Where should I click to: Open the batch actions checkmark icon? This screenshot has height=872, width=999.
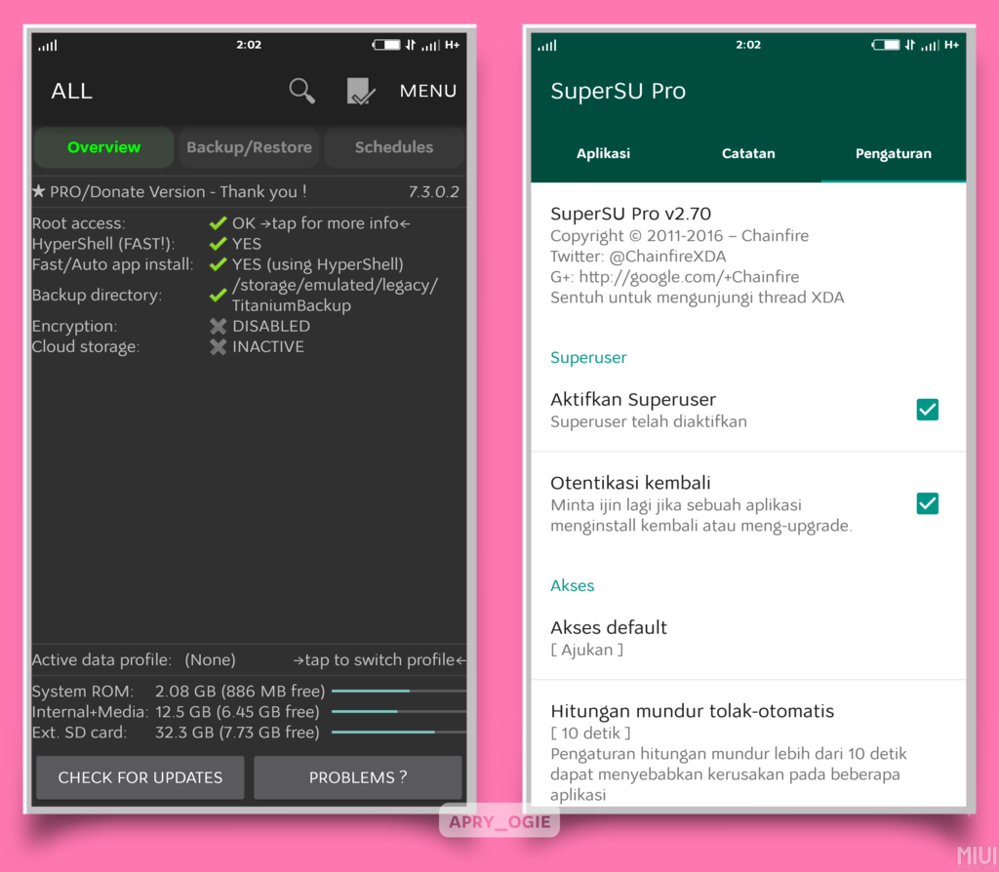coord(360,92)
